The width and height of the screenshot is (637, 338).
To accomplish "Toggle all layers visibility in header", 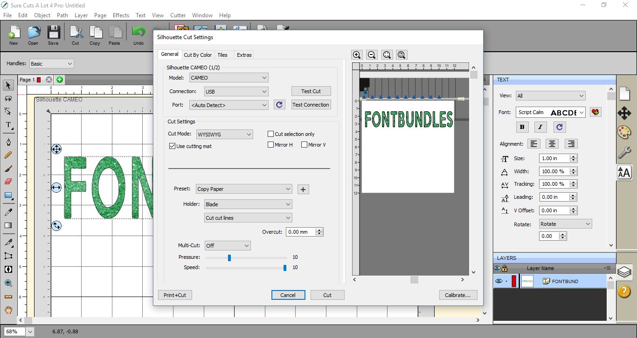I will click(x=497, y=268).
